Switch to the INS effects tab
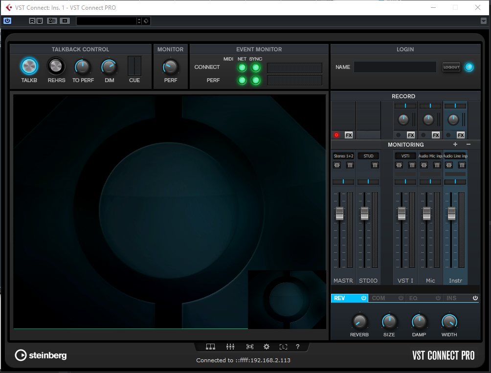 451,298
